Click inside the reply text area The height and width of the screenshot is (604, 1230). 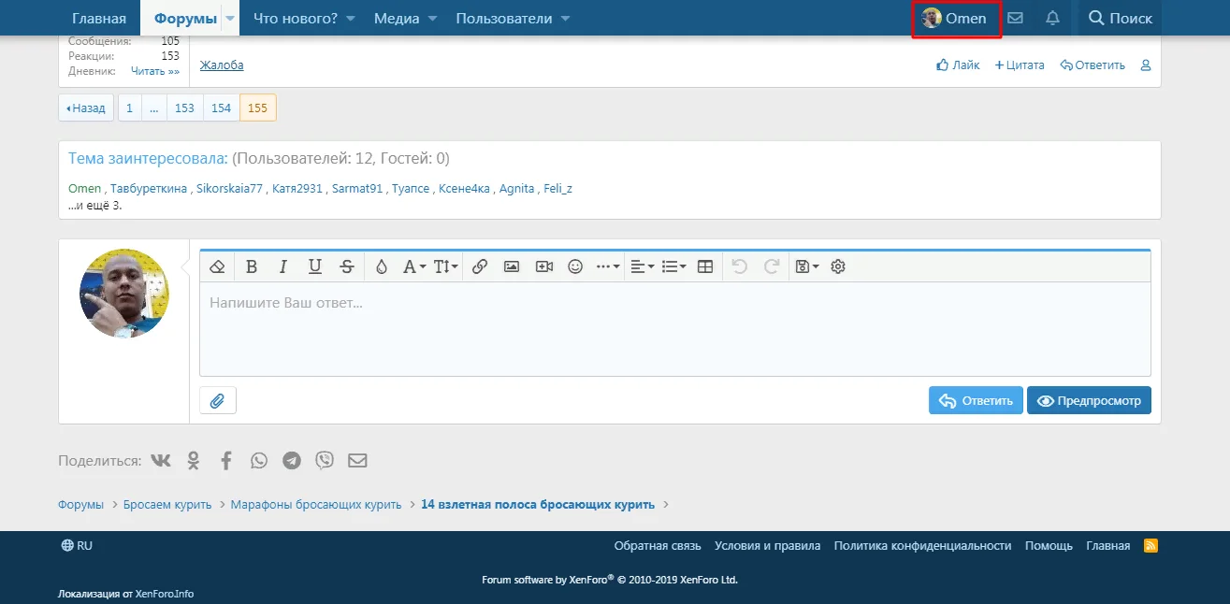pos(675,329)
